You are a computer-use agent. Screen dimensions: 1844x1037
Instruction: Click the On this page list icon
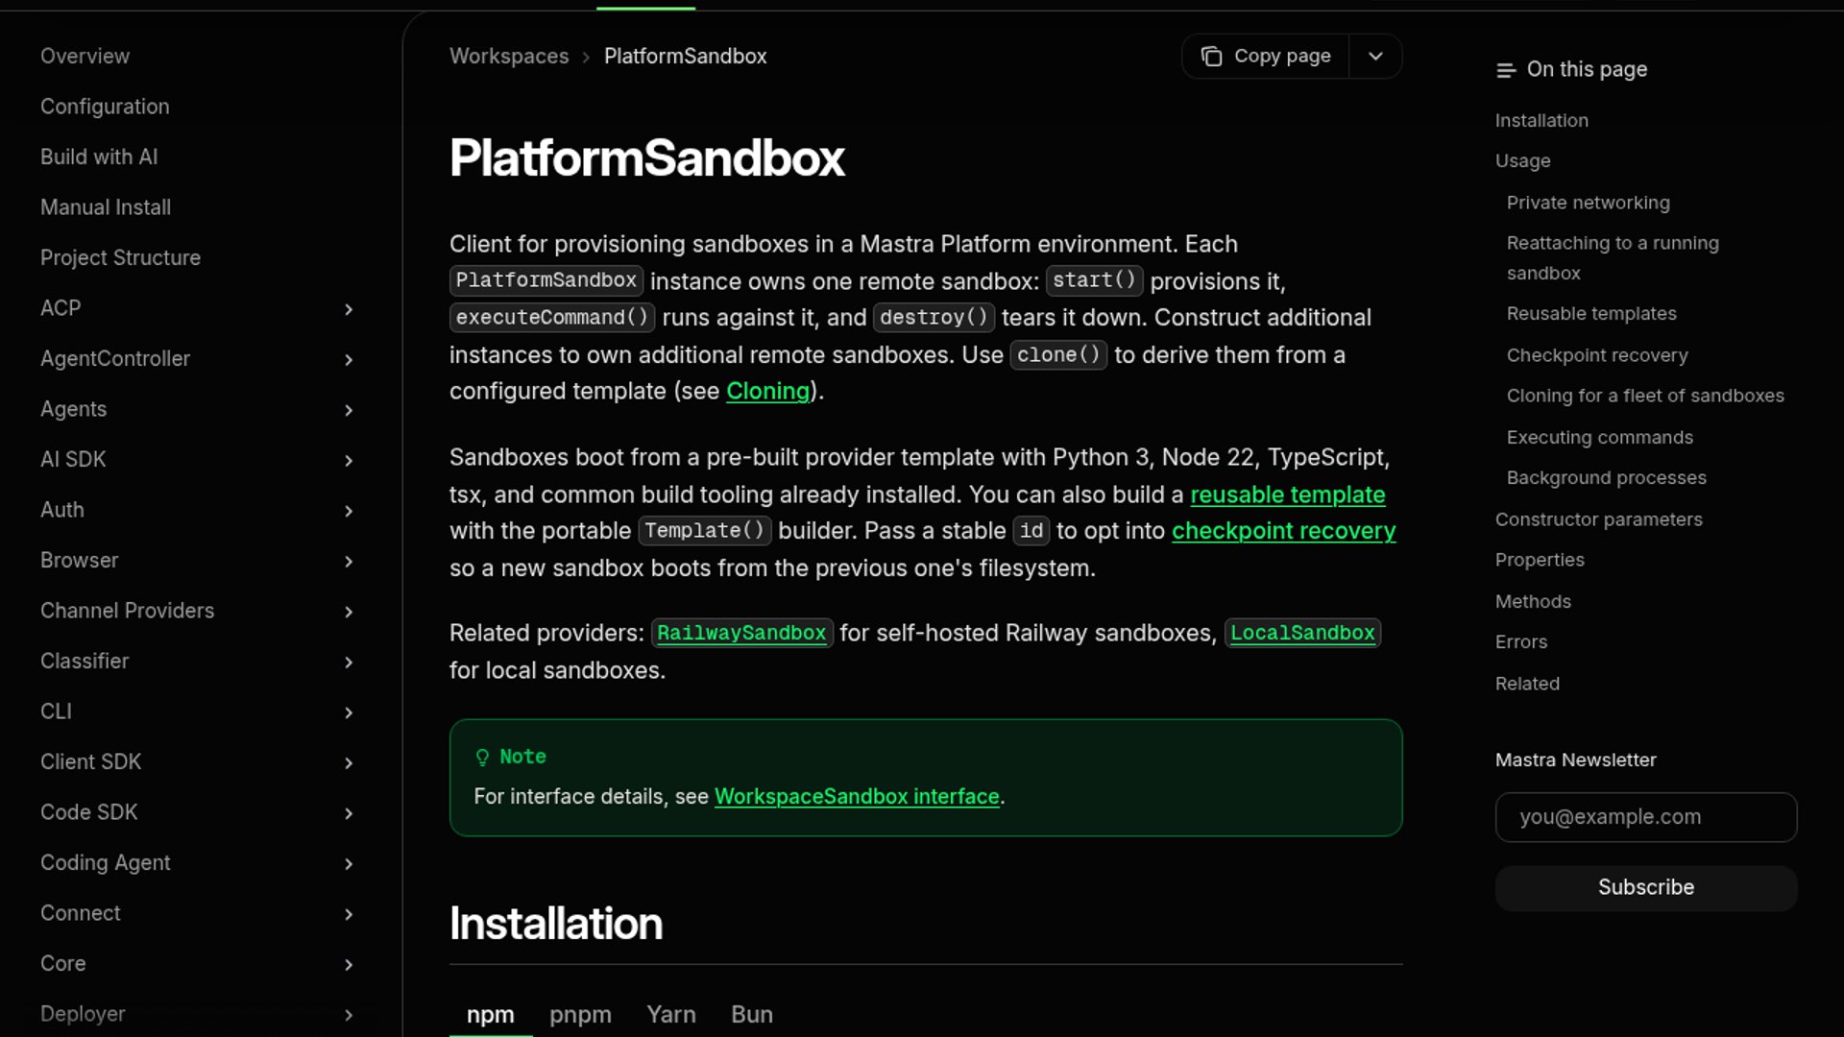[x=1505, y=70]
